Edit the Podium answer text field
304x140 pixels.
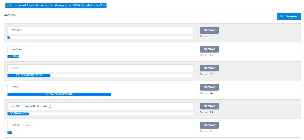[100, 49]
